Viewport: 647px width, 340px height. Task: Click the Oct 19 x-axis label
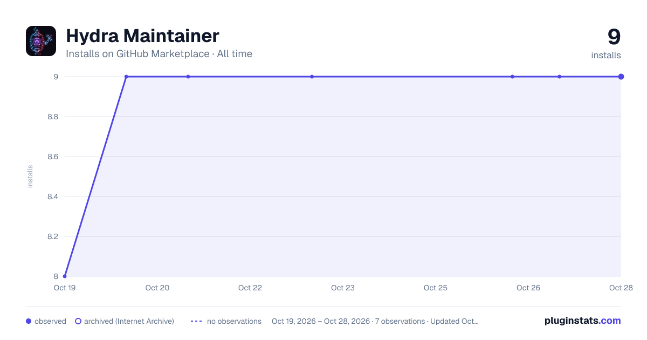(65, 288)
